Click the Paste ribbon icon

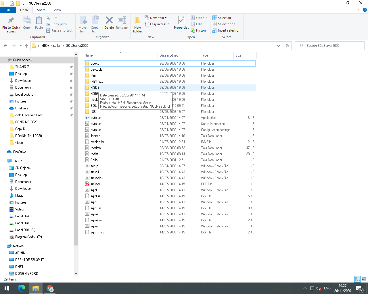[39, 21]
